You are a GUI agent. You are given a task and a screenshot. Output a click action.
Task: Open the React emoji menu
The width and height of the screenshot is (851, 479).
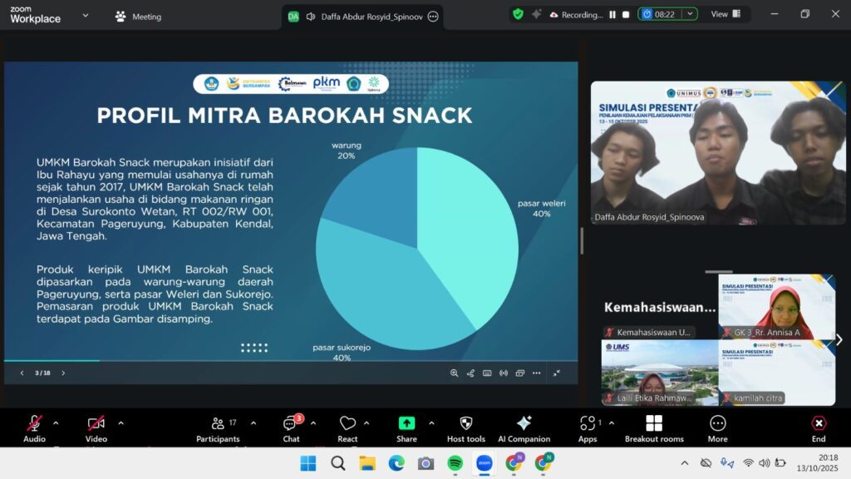coord(347,427)
